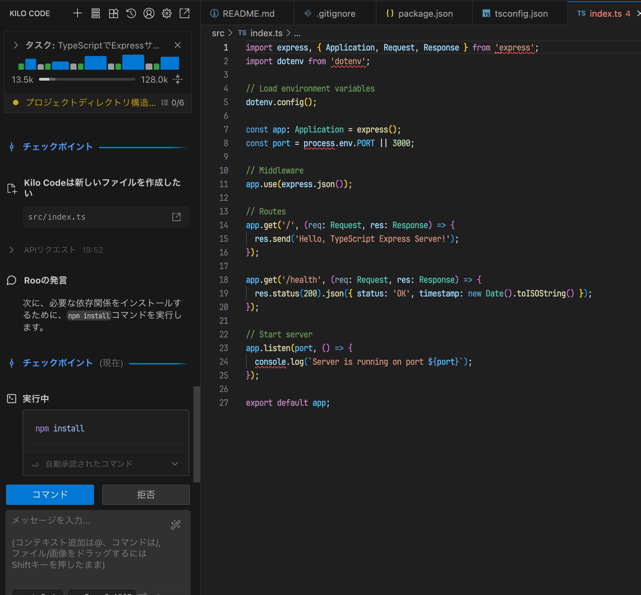
Task: Expand the APIリクエスト 19:52 entry
Action: coord(12,250)
